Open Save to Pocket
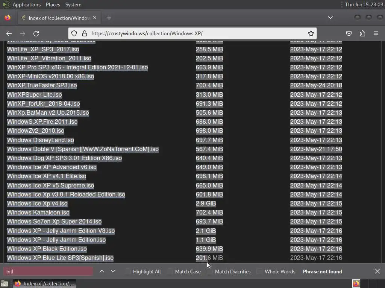385x288 pixels. [349, 33]
